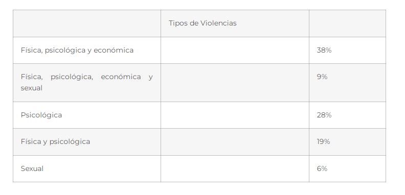Click the 28% value
This screenshot has height=195, width=405.
pos(324,115)
